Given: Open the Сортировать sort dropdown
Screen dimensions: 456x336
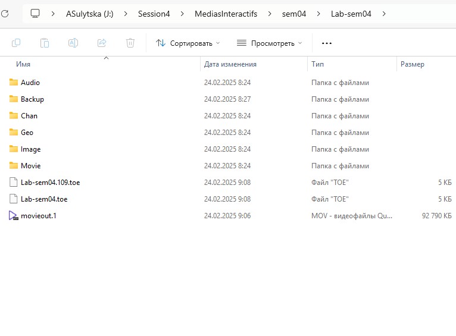Looking at the screenshot, I should point(188,43).
